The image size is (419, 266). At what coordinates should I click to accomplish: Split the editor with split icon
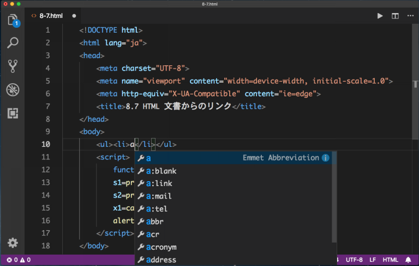click(395, 16)
